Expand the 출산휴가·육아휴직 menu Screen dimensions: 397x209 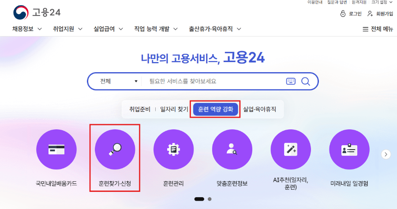[215, 29]
